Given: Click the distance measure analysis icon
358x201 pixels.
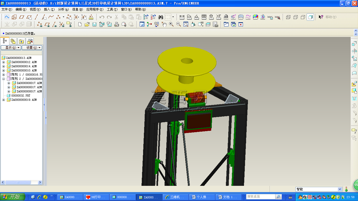Looking at the screenshot, I should [182, 17].
